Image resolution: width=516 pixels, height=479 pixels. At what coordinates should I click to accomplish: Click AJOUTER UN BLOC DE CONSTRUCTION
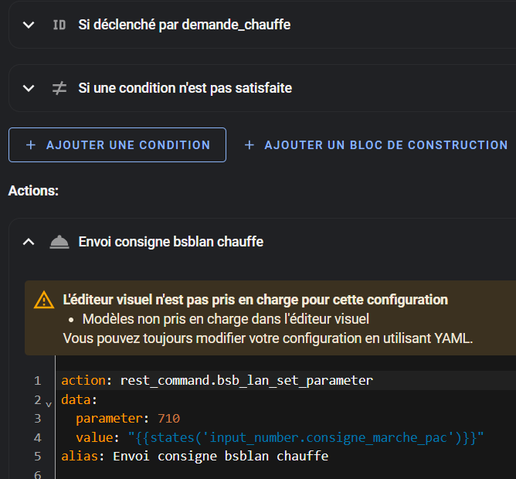coord(376,144)
